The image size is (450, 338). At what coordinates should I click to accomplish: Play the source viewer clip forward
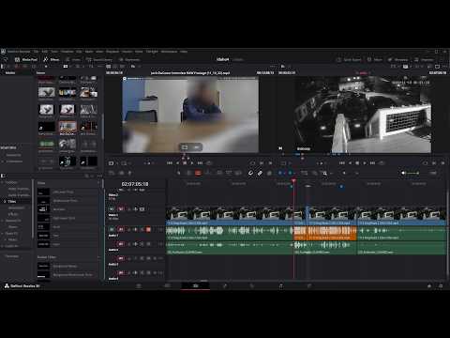tap(192, 163)
